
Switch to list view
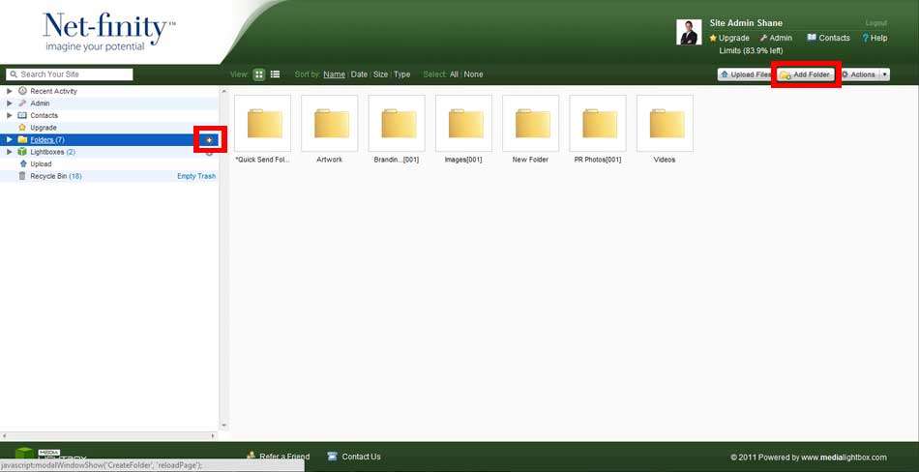click(x=275, y=74)
